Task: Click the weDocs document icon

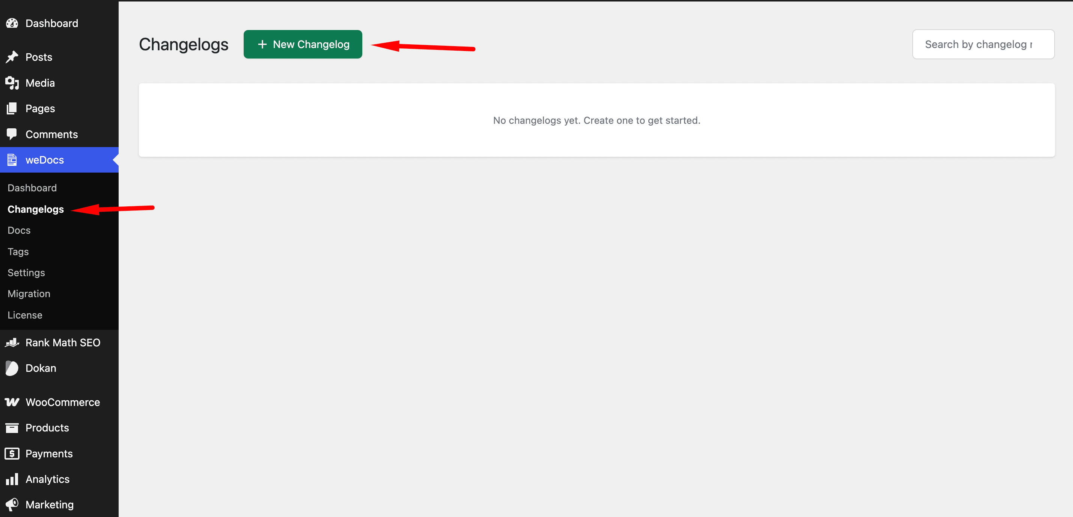Action: [12, 160]
